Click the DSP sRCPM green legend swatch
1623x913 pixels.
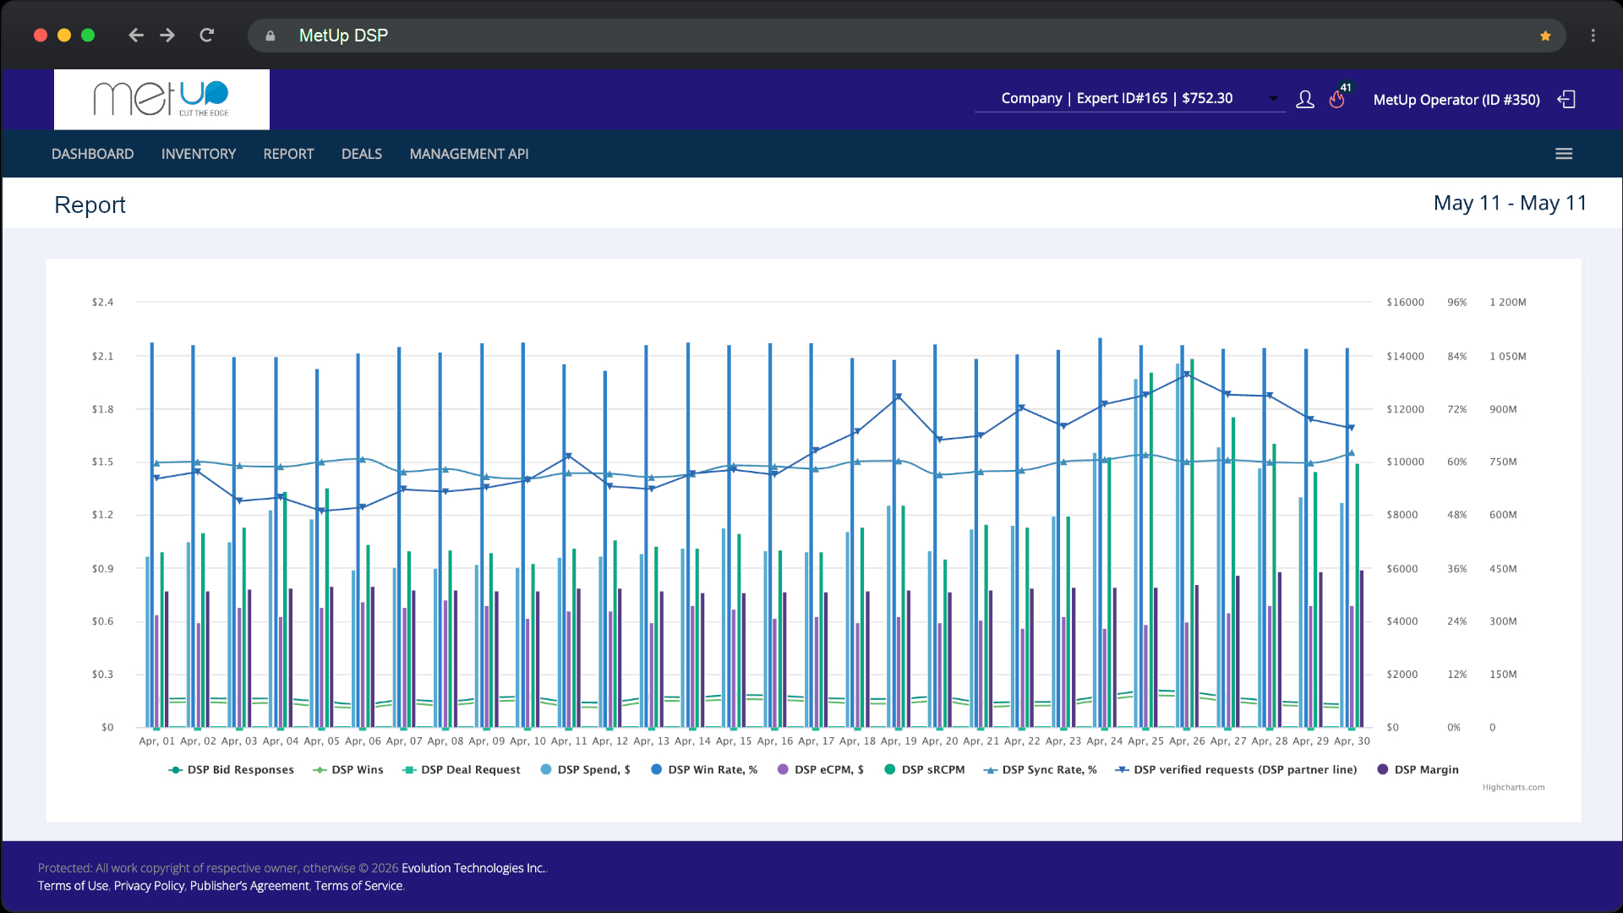pos(889,770)
